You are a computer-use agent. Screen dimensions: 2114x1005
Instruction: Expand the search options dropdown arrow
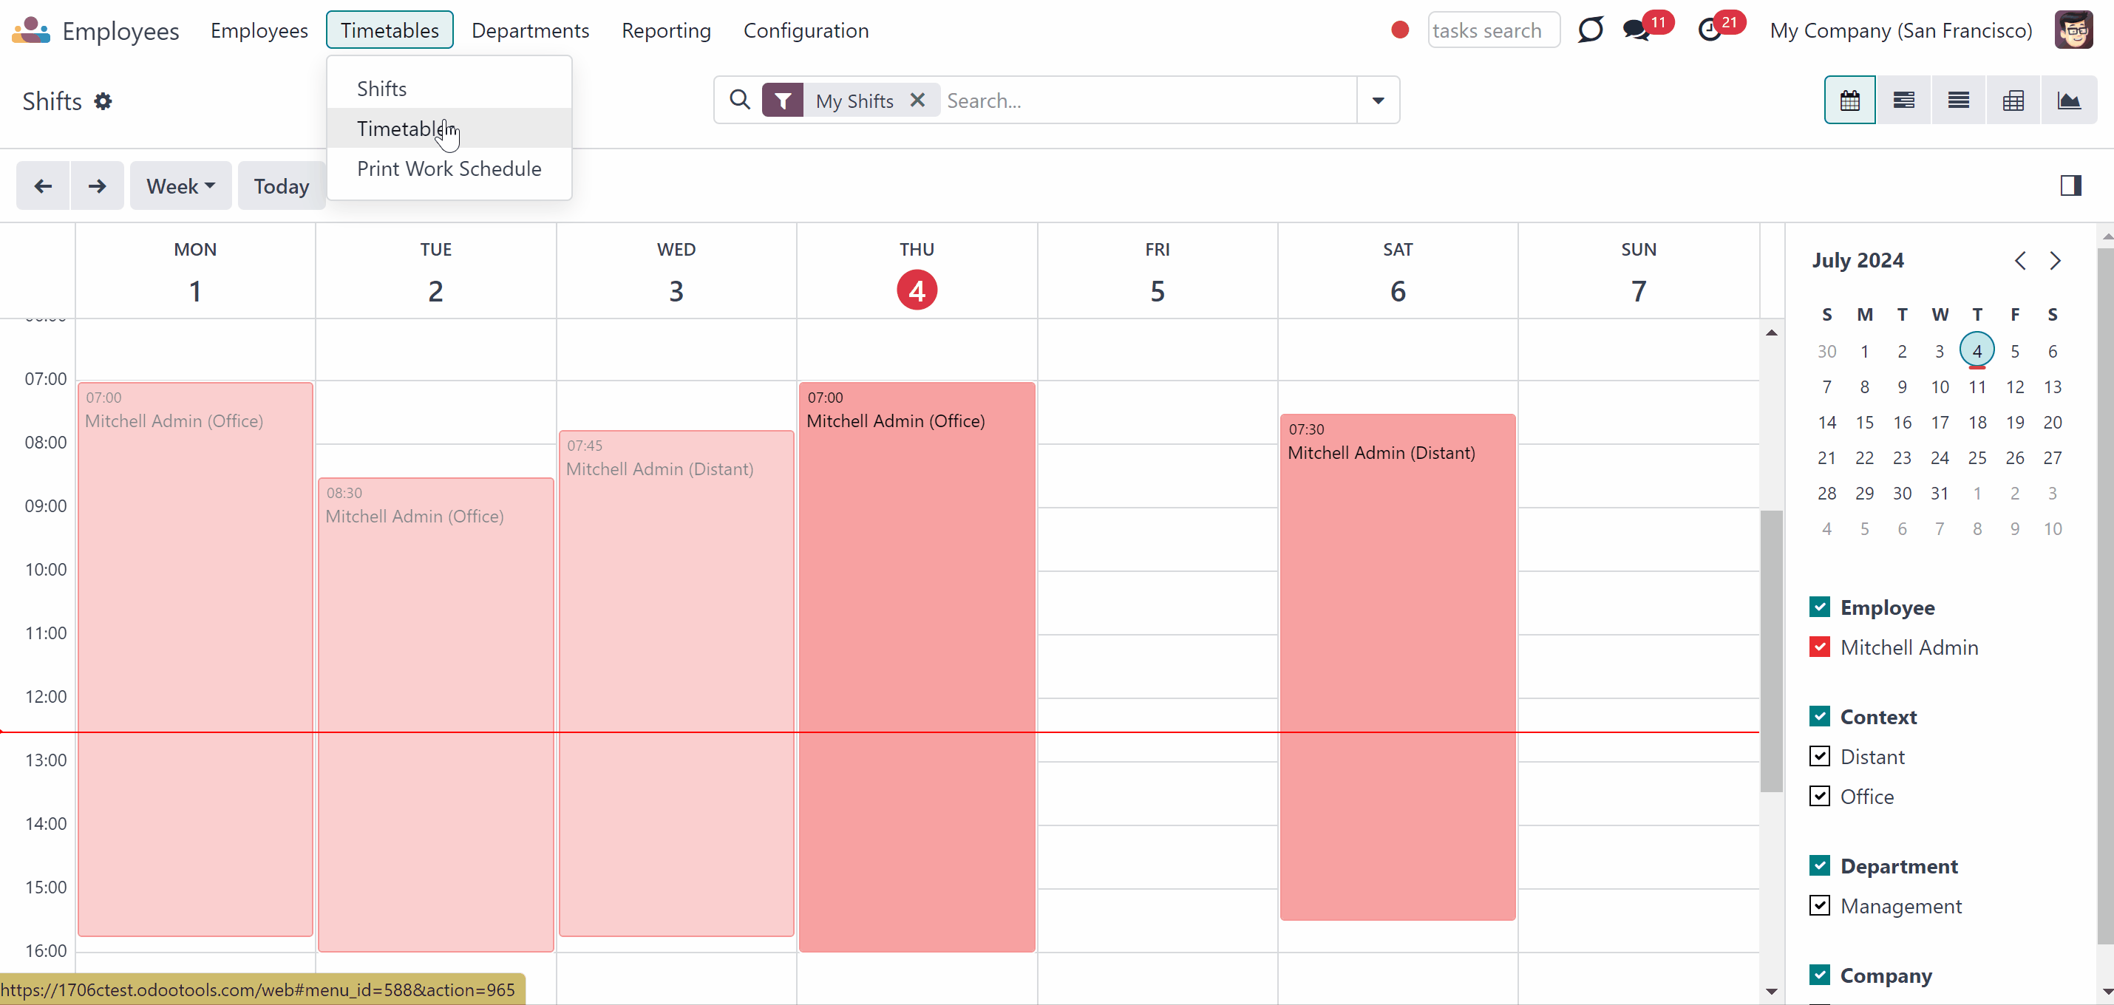click(1378, 100)
